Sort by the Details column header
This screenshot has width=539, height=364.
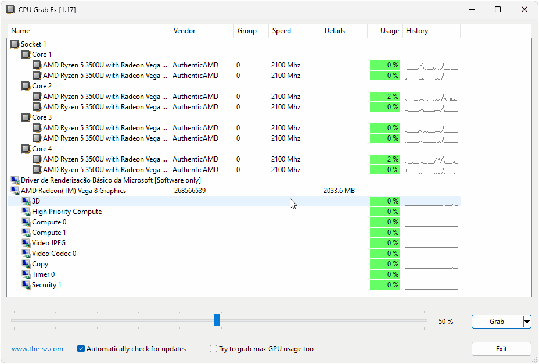pyautogui.click(x=344, y=31)
